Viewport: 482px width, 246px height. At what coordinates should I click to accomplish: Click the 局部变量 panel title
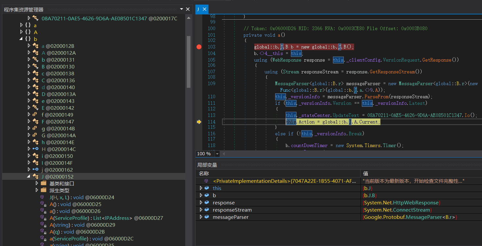point(207,165)
